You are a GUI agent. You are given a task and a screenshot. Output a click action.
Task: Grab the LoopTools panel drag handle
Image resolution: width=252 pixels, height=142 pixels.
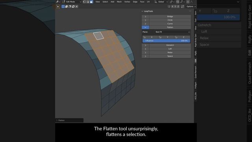coord(190,11)
